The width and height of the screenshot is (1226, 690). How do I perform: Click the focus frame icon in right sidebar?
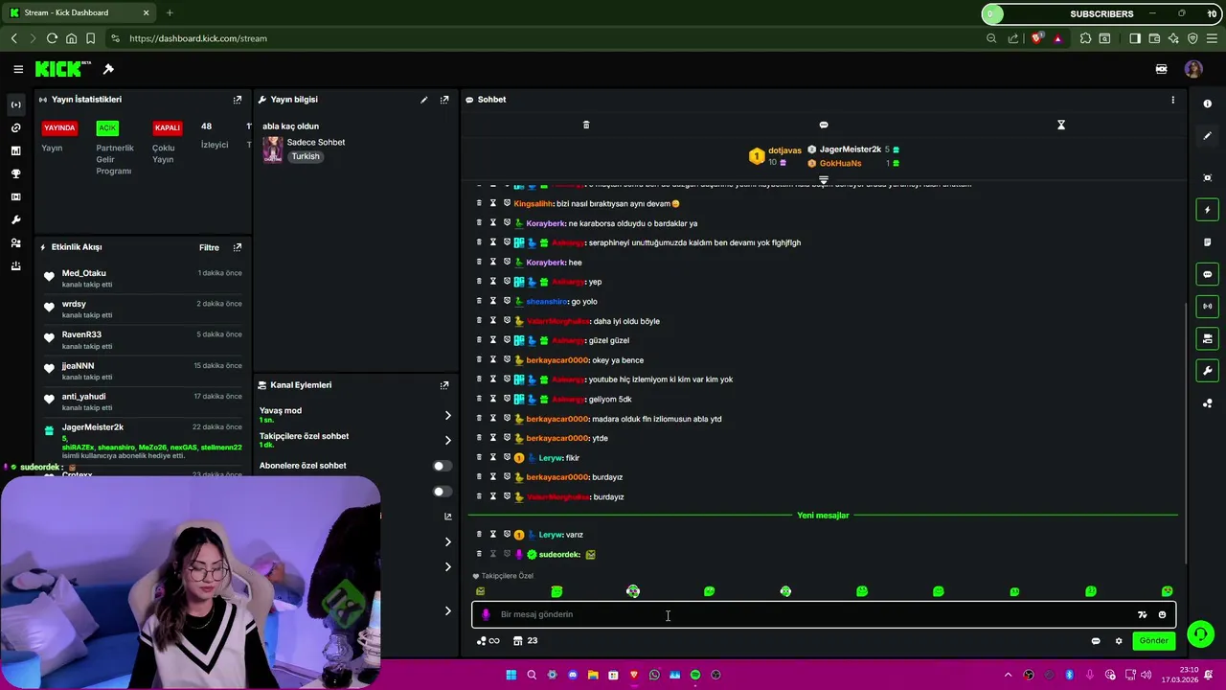pos(1208,177)
